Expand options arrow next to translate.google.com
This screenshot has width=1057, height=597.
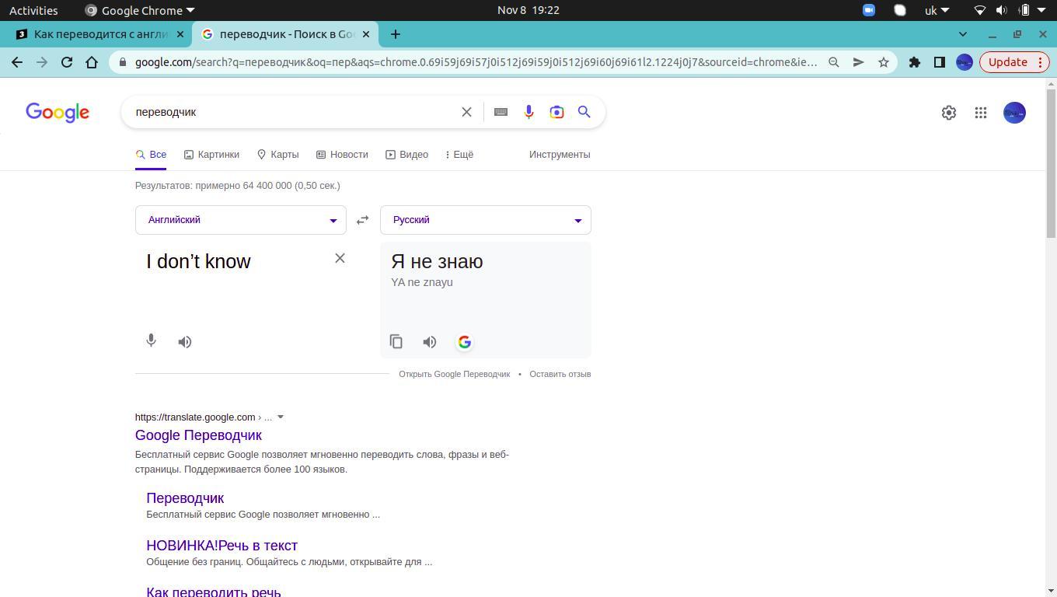(281, 417)
